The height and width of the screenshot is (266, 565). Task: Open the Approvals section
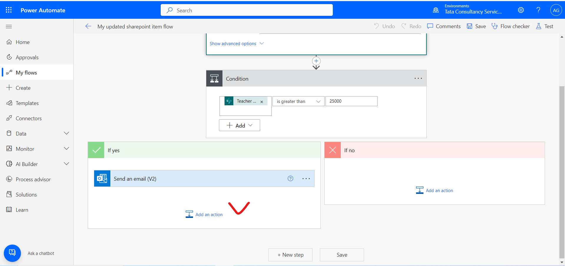(27, 57)
